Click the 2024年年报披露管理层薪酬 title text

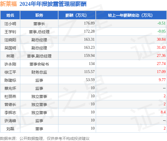coord(53,4)
